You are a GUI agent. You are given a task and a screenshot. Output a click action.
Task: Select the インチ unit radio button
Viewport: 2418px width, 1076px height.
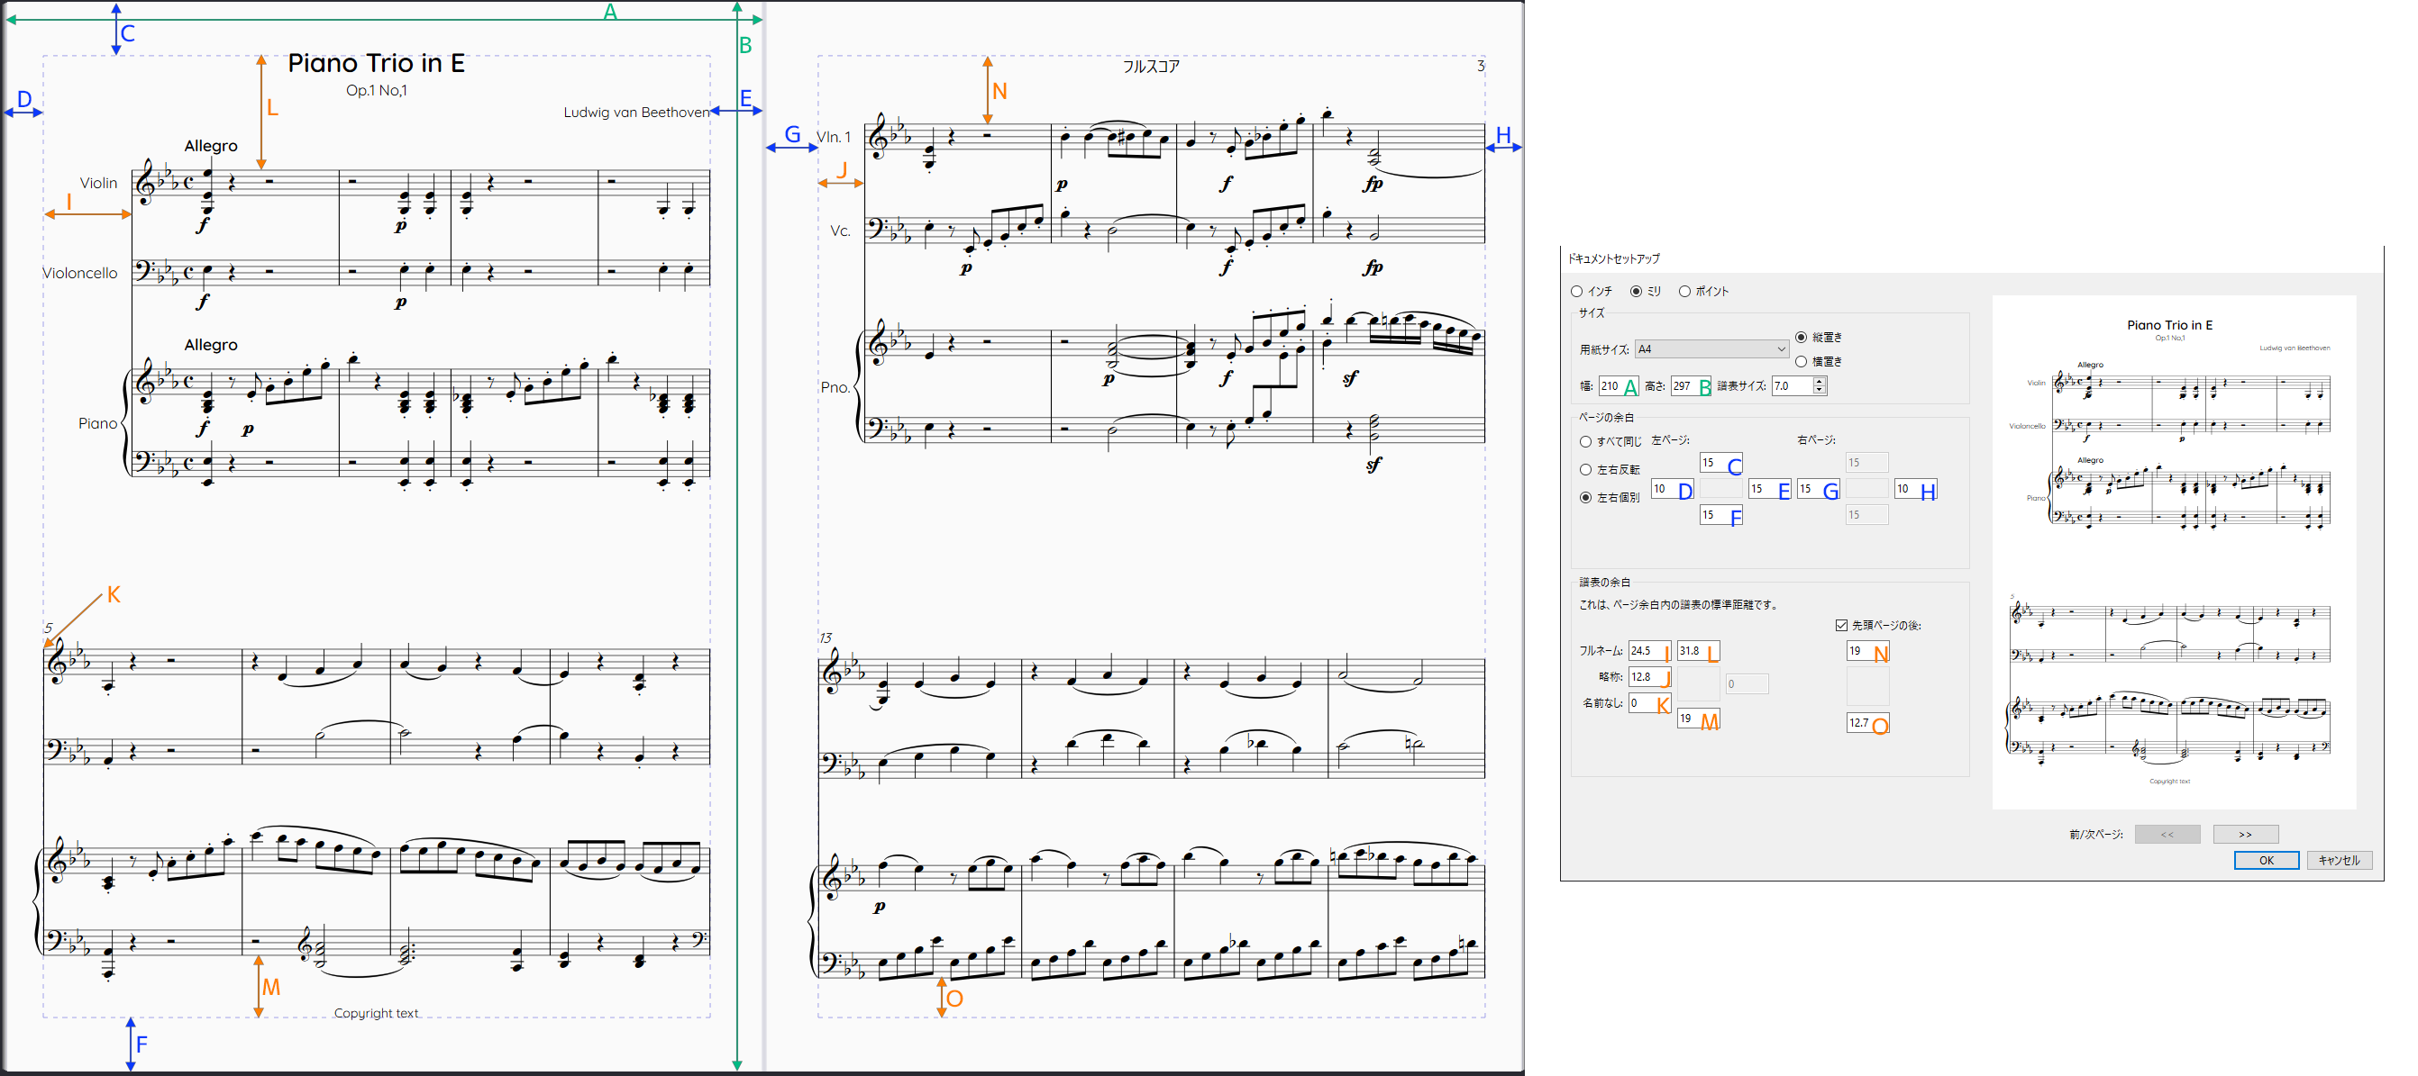pos(1577,292)
